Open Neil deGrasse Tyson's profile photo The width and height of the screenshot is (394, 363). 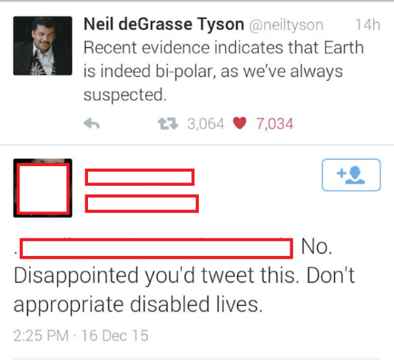point(42,45)
